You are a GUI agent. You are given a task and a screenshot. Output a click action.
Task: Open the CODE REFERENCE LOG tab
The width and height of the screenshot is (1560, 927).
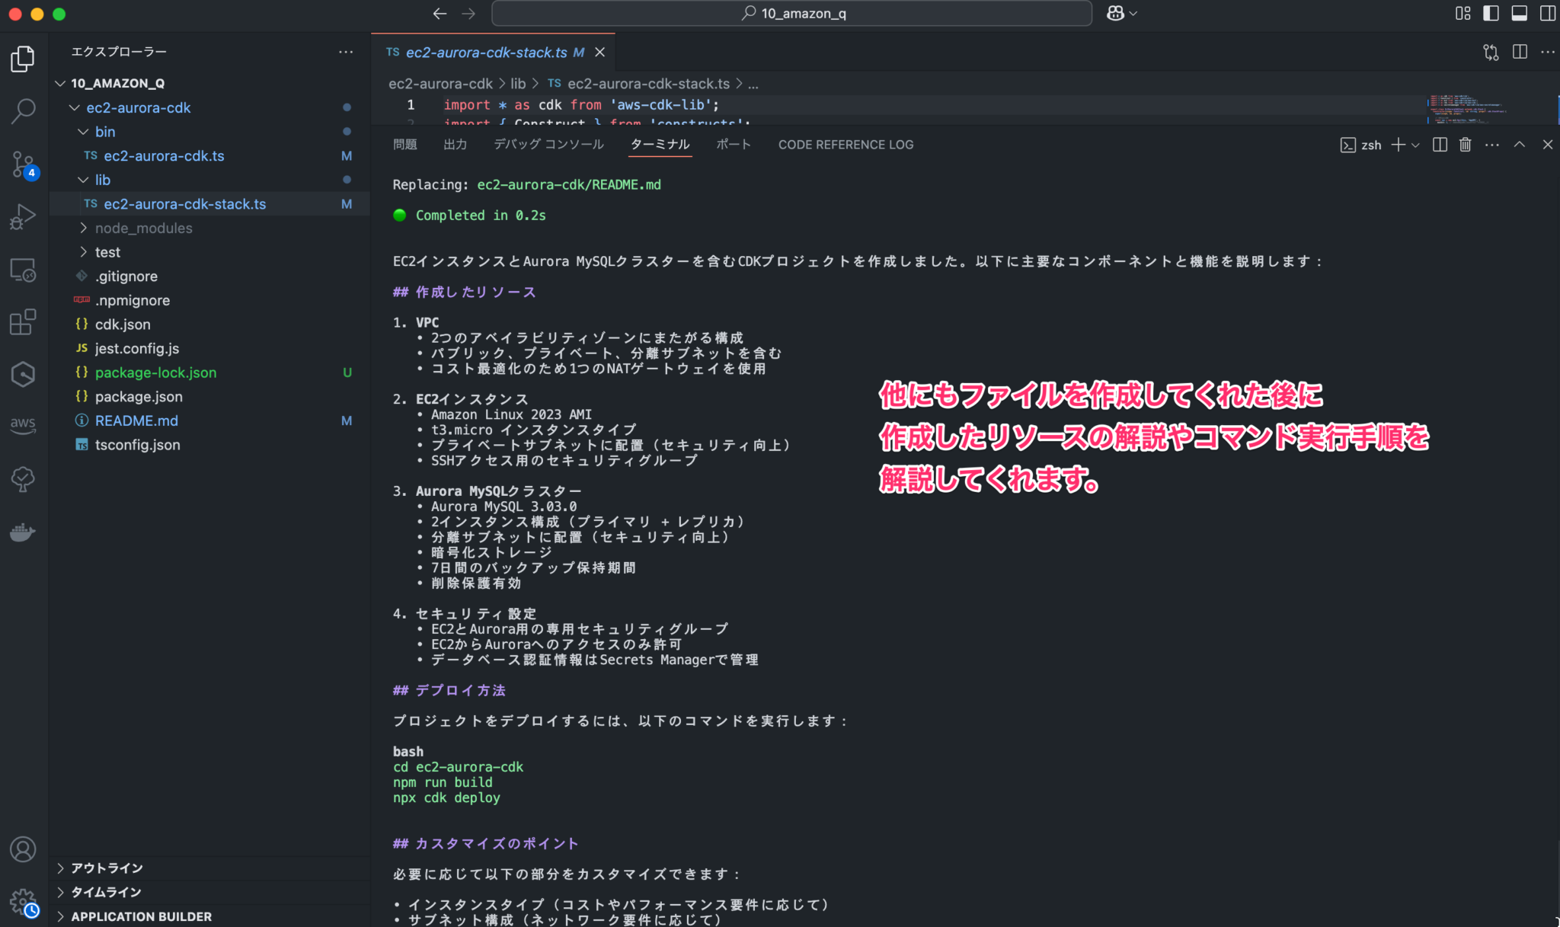pyautogui.click(x=846, y=145)
